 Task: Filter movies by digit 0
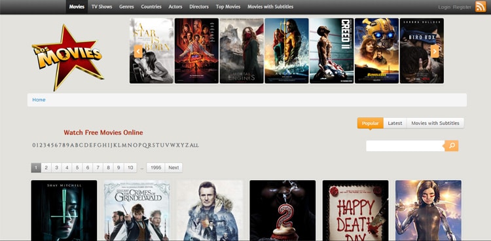click(x=34, y=145)
